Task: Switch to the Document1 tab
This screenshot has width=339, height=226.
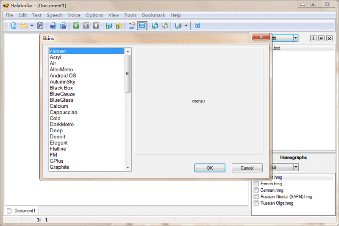Action: coord(22,211)
